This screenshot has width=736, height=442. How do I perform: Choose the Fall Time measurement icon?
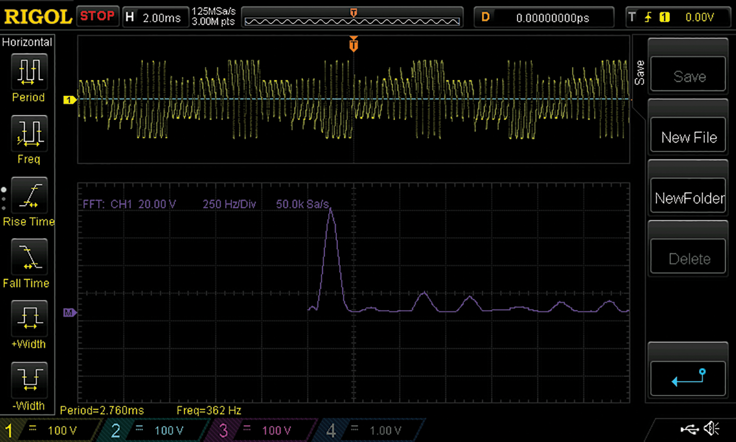(29, 257)
